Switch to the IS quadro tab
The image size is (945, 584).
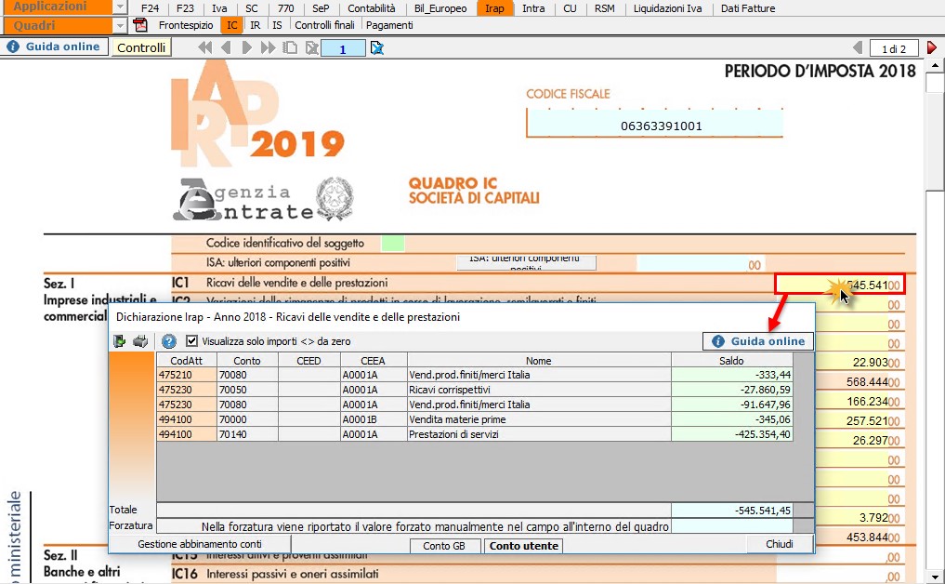pyautogui.click(x=277, y=25)
